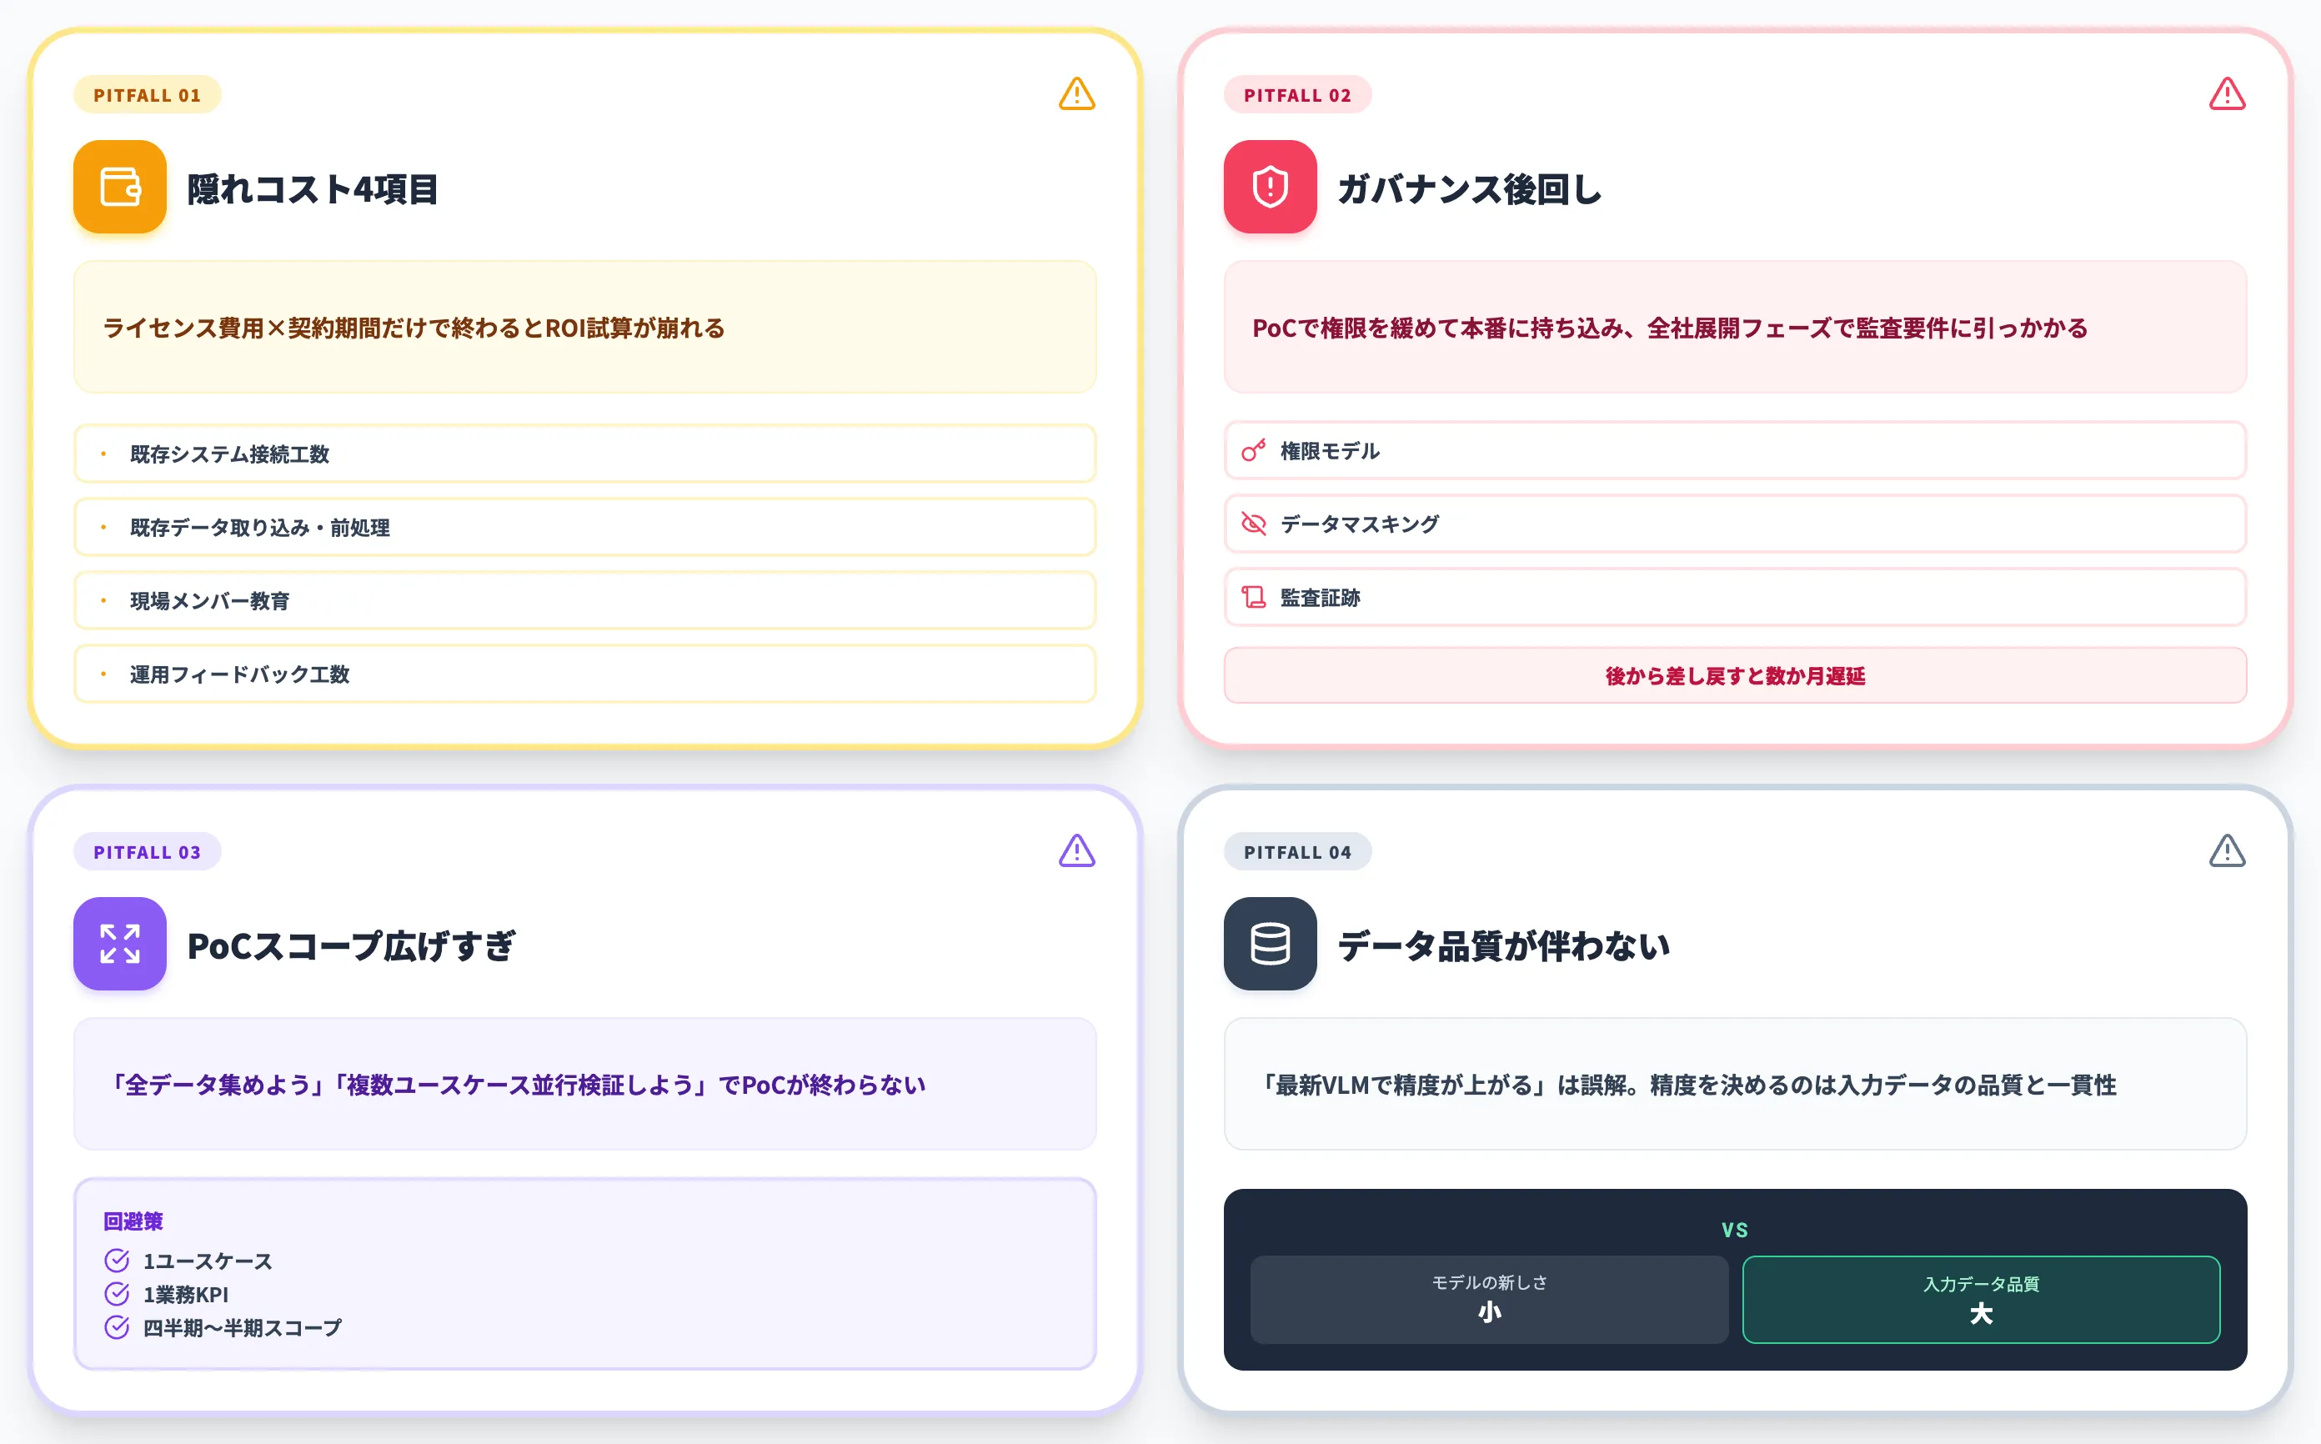Screen dimensions: 2321x1444
Task: Click the heading データ品質が伴わない
Action: coord(1504,945)
